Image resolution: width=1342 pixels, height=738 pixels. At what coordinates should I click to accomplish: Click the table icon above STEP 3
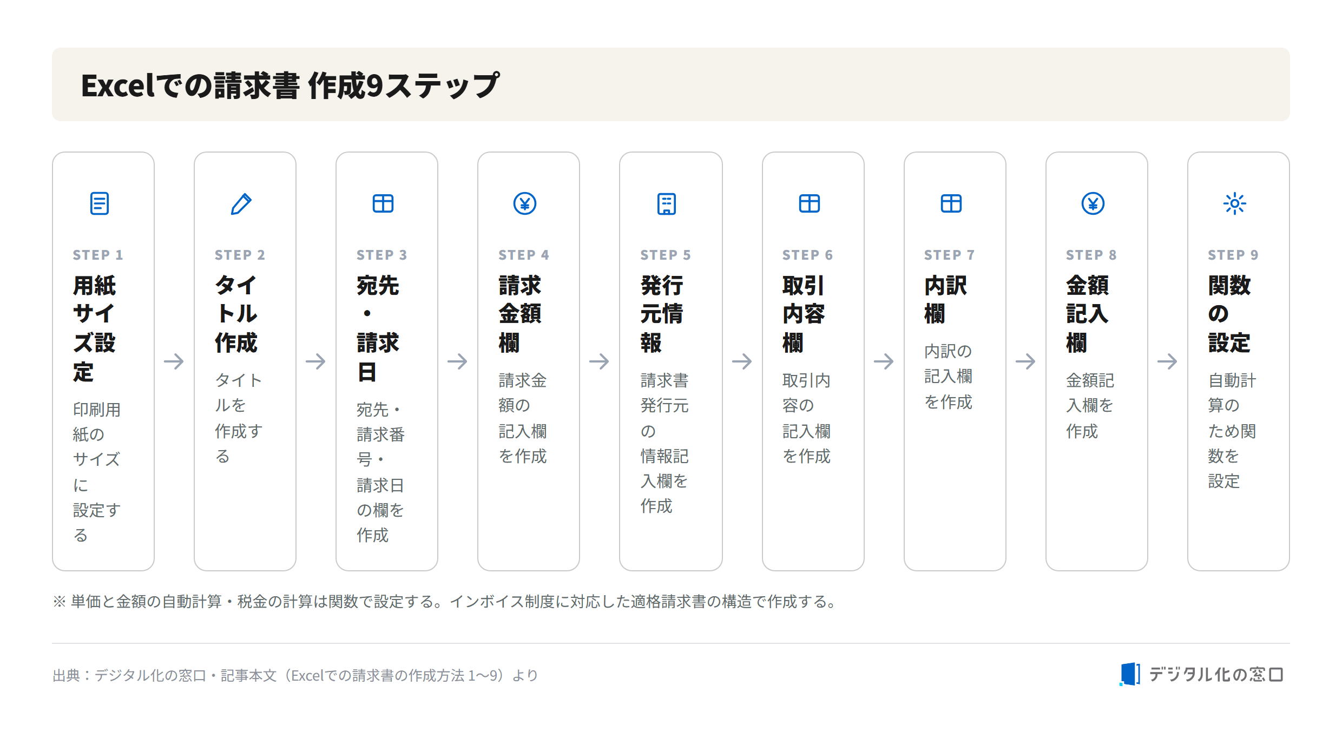coord(383,203)
